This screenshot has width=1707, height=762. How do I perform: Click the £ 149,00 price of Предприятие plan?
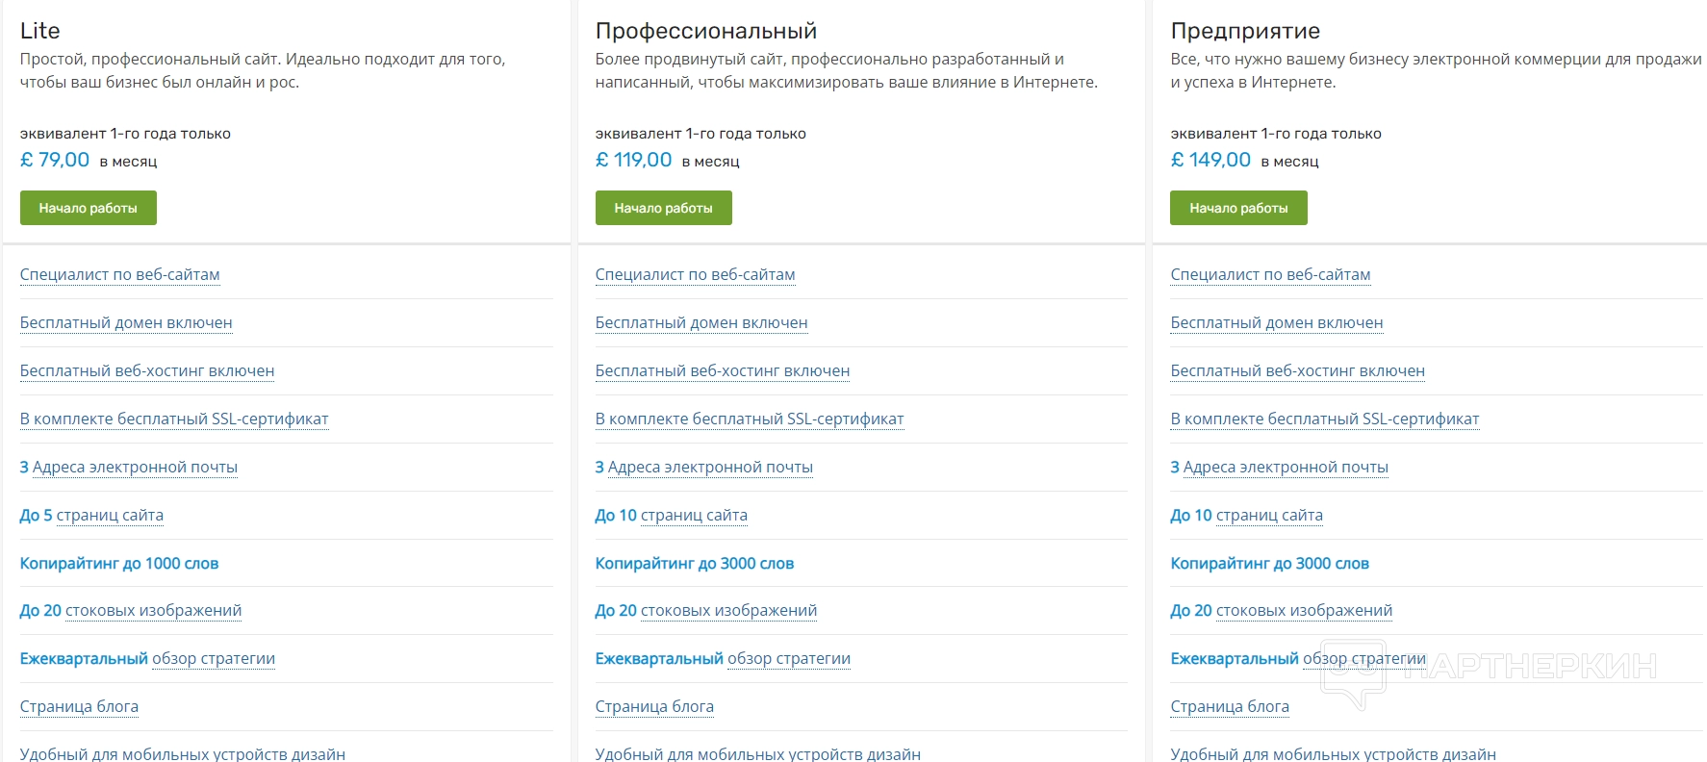[1210, 160]
